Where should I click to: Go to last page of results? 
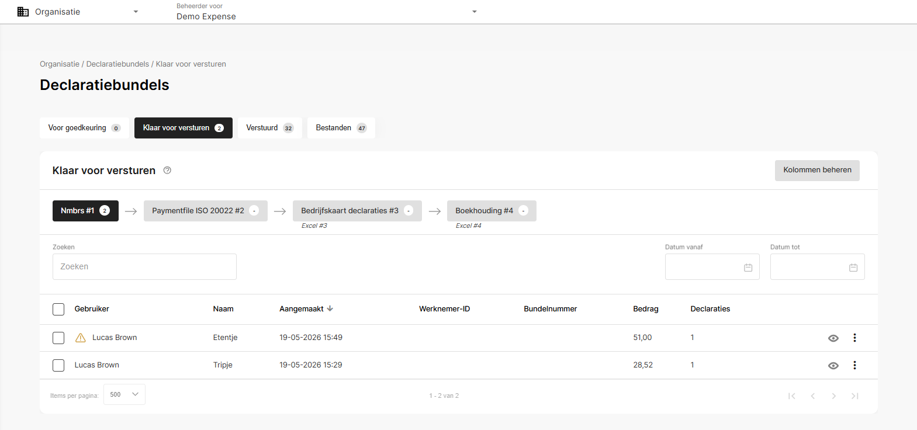tap(855, 396)
